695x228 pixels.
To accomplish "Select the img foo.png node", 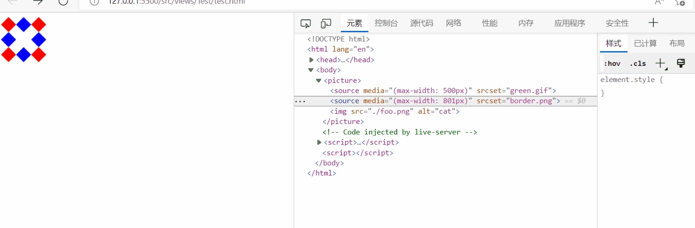I will click(x=395, y=111).
